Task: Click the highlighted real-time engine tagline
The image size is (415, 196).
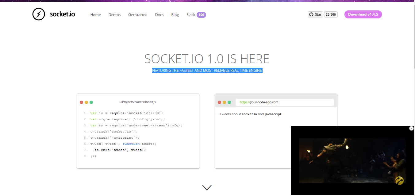Action: pyautogui.click(x=207, y=71)
